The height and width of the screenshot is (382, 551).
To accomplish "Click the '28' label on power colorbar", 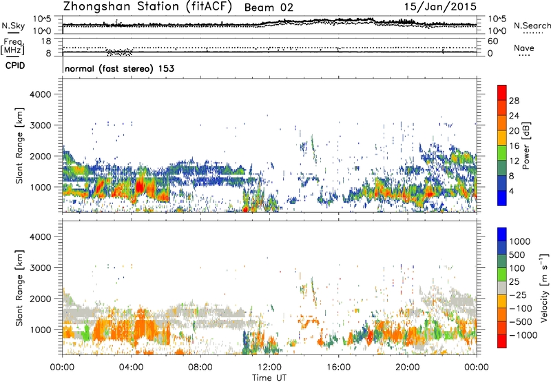I will (x=514, y=101).
